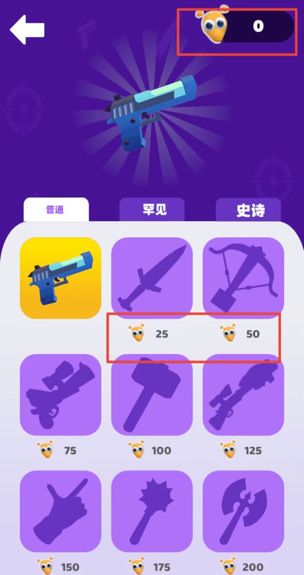304x575 pixels.
Task: Open the 罕见 tab
Action: (x=152, y=209)
